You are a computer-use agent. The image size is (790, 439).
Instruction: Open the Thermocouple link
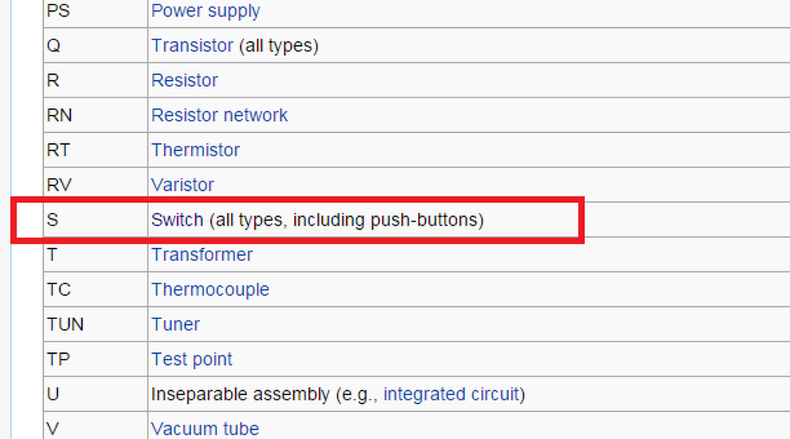click(210, 290)
